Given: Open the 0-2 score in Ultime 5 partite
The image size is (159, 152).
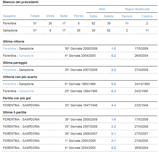Looking at the screenshot, I should 114,148.
